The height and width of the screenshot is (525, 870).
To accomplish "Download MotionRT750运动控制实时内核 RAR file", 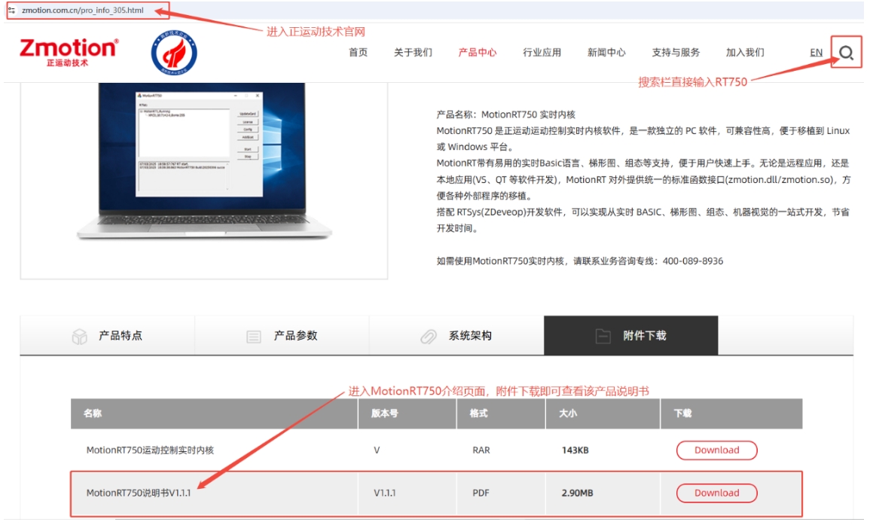I will point(716,450).
